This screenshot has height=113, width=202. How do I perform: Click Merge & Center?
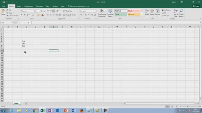(70, 15)
